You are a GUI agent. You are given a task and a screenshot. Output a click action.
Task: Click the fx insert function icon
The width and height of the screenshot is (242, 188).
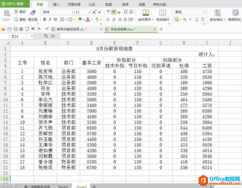(53, 36)
